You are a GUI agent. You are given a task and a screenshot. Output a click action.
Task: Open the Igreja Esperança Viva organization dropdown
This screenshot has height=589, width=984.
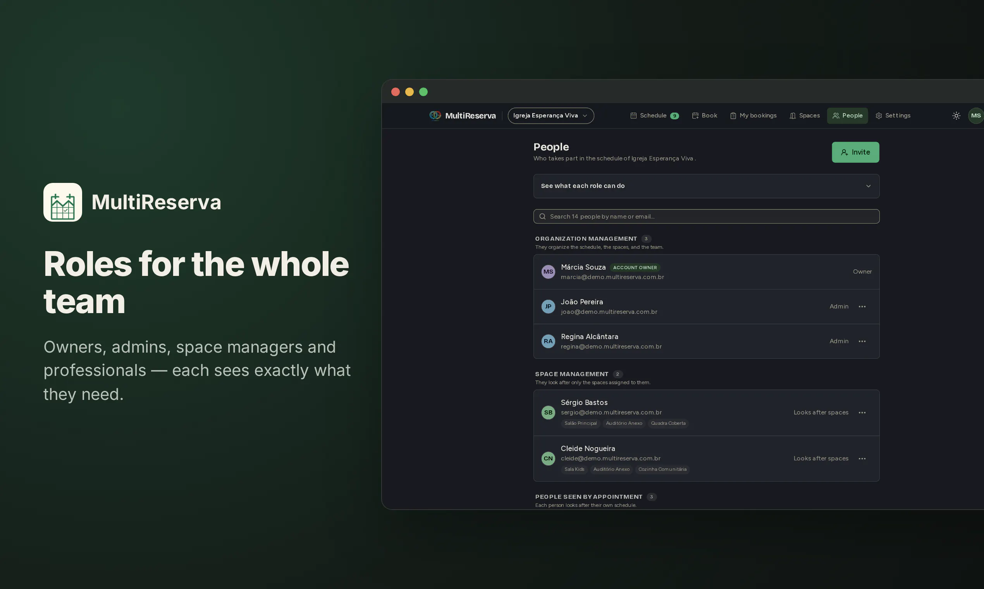point(550,115)
